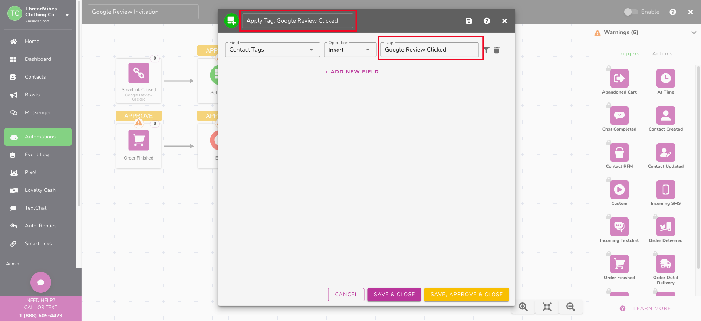The image size is (701, 321).
Task: Select the Incoming SMS trigger icon
Action: click(666, 190)
